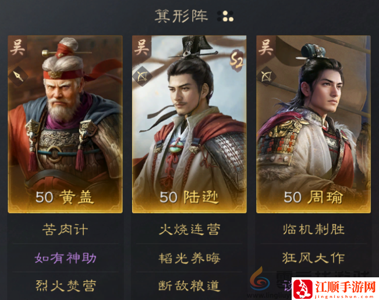Select the 韬光养晦 skill

coord(189,258)
